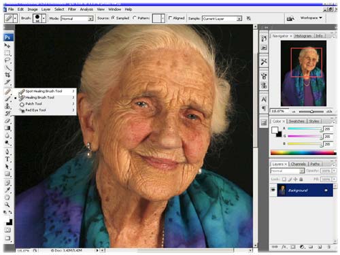Select the Crop tool

tap(7, 75)
